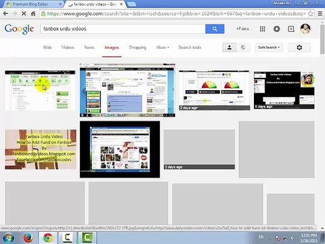325x244 pixels.
Task: Switch to Chrome in the taskbar
Action: click(x=48, y=238)
